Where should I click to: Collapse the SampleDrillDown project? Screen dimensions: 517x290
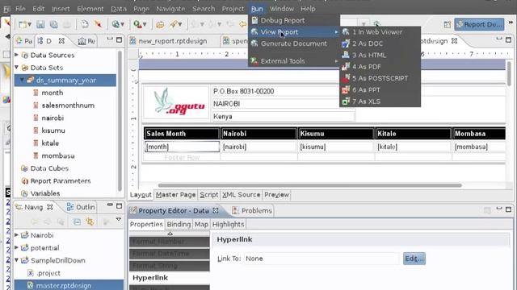pyautogui.click(x=16, y=260)
